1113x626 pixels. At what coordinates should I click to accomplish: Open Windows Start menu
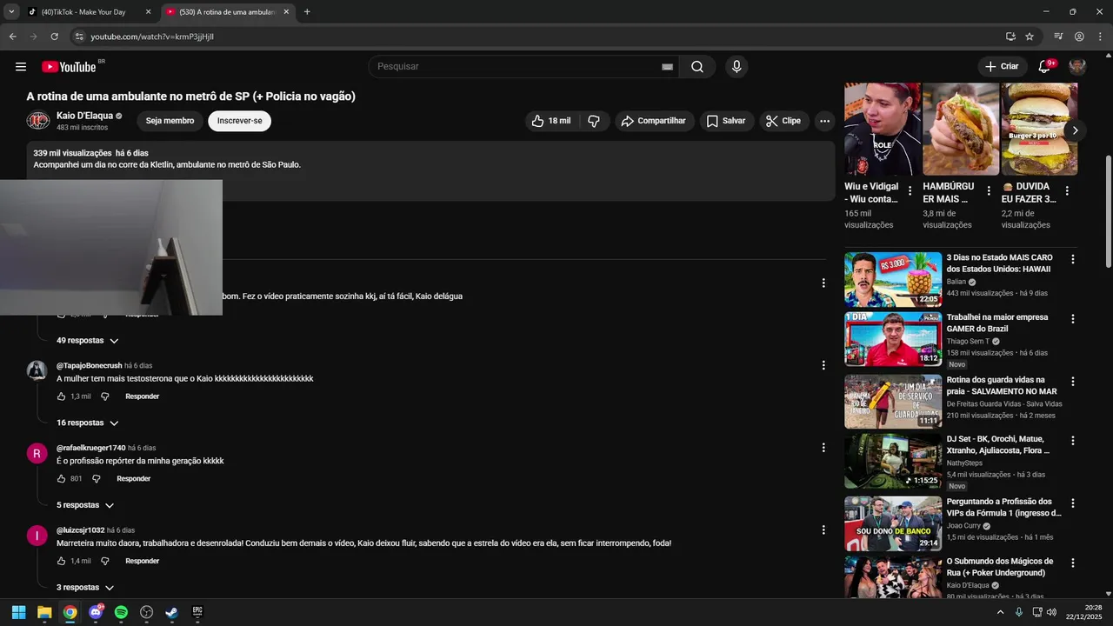(x=18, y=612)
